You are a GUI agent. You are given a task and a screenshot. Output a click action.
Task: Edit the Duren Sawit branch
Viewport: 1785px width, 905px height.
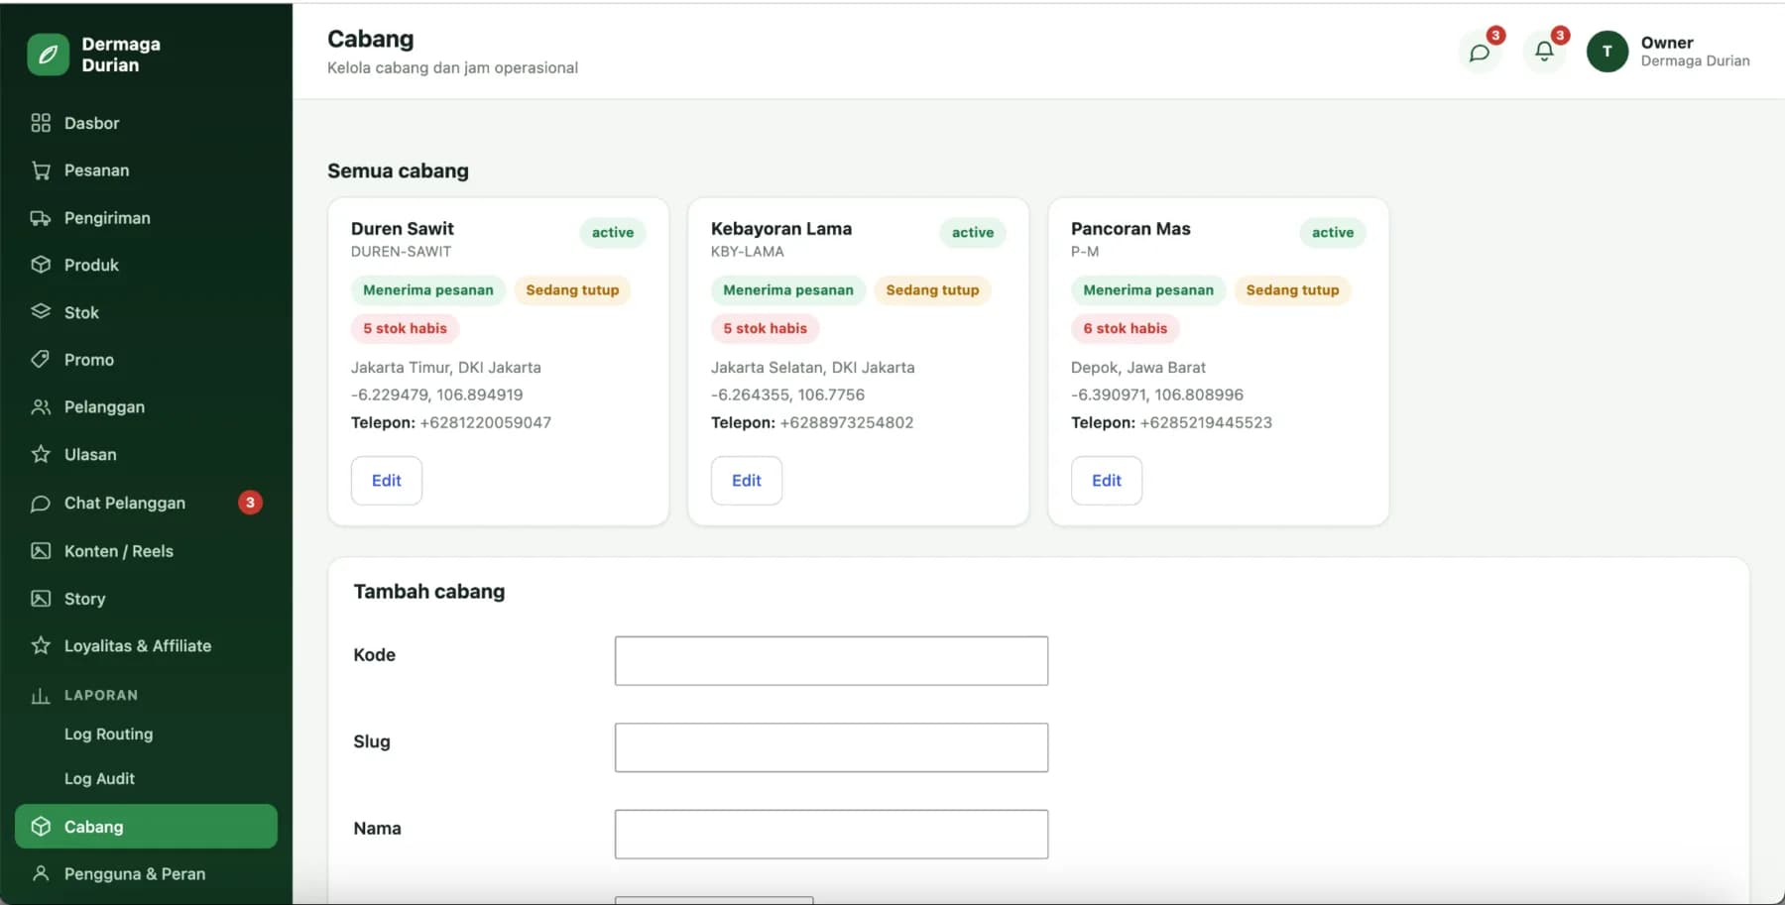tap(387, 481)
